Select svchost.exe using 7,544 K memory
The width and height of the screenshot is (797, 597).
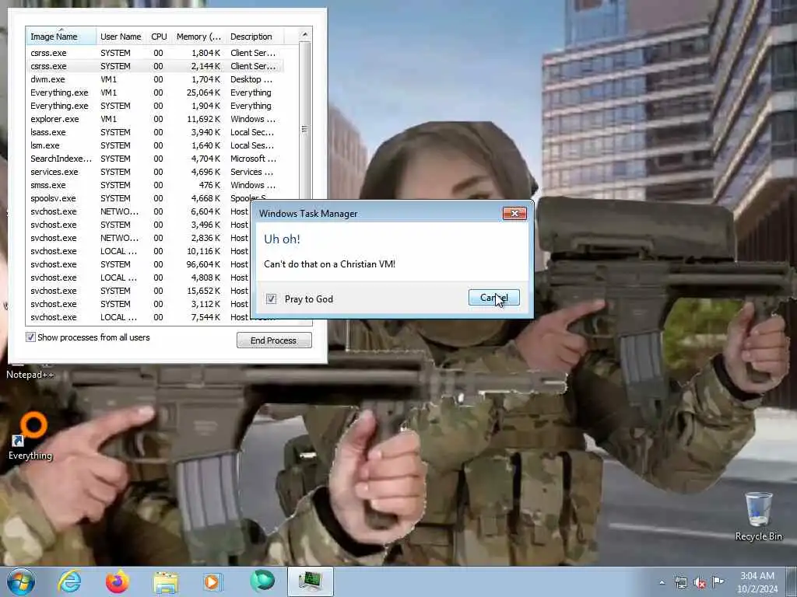139,317
